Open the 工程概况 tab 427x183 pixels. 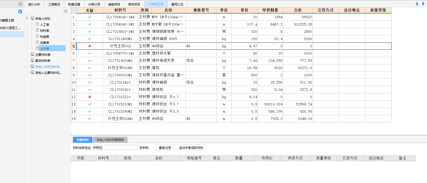click(54, 4)
